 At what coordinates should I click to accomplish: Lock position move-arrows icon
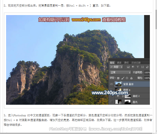[x=127, y=78]
